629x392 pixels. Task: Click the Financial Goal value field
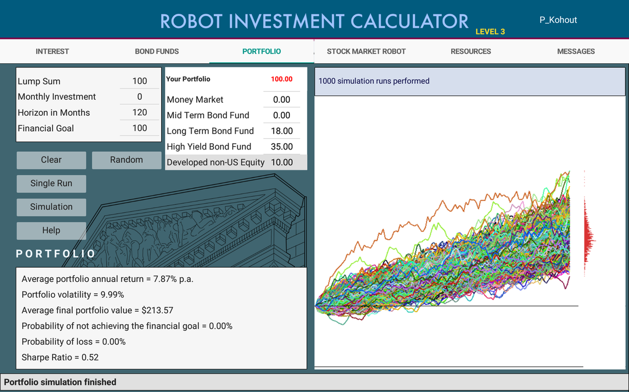140,128
